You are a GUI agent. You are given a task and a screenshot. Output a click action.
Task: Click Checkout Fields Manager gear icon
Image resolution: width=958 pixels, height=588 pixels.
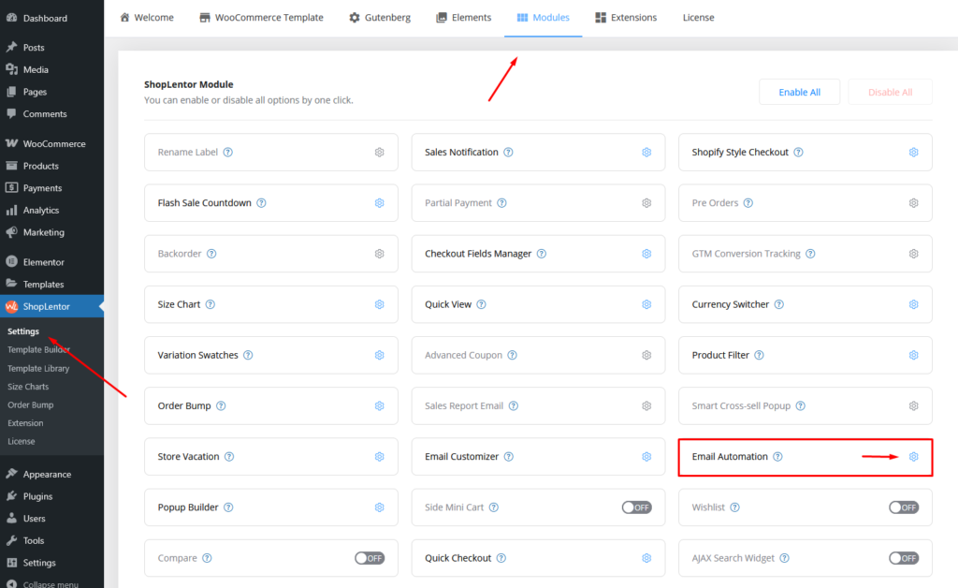pos(646,254)
